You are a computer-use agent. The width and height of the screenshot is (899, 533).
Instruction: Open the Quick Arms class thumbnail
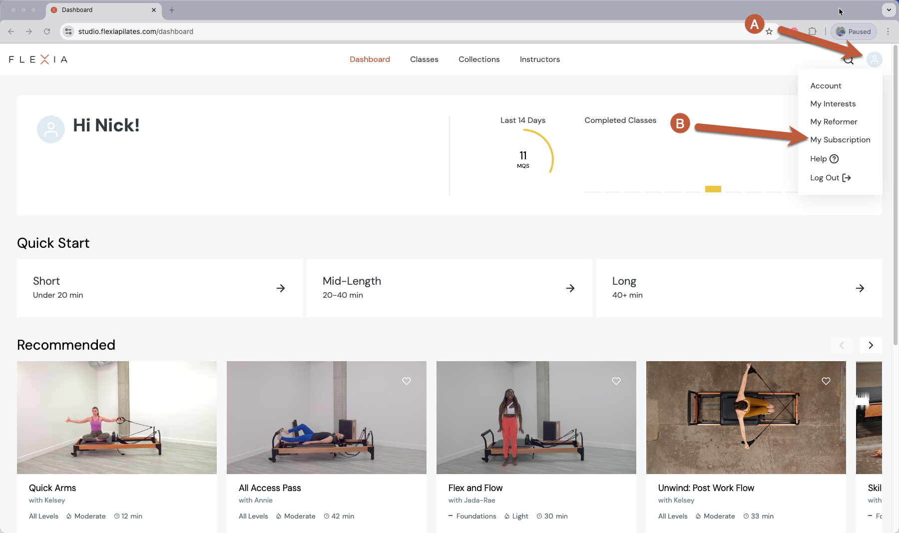coord(117,418)
